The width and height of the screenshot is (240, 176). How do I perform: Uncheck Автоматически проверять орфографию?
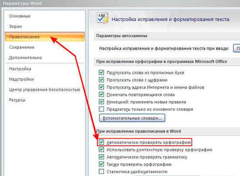[x=101, y=143]
